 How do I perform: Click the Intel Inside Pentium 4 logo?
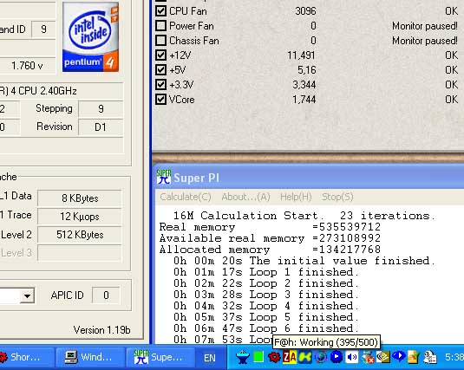click(x=90, y=37)
